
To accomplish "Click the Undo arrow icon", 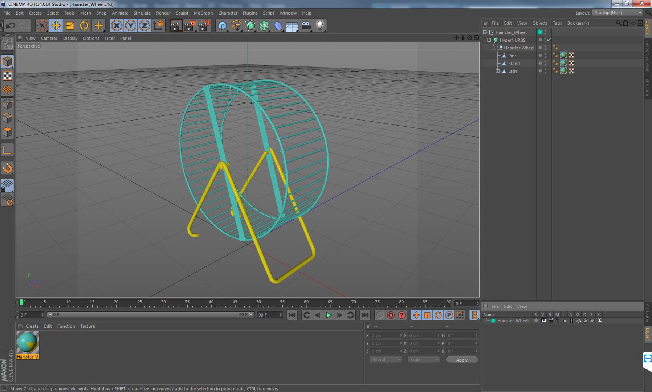I will (x=10, y=25).
